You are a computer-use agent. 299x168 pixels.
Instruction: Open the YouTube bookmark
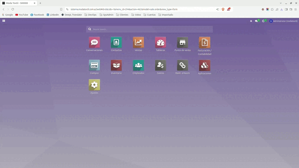pyautogui.click(x=22, y=15)
